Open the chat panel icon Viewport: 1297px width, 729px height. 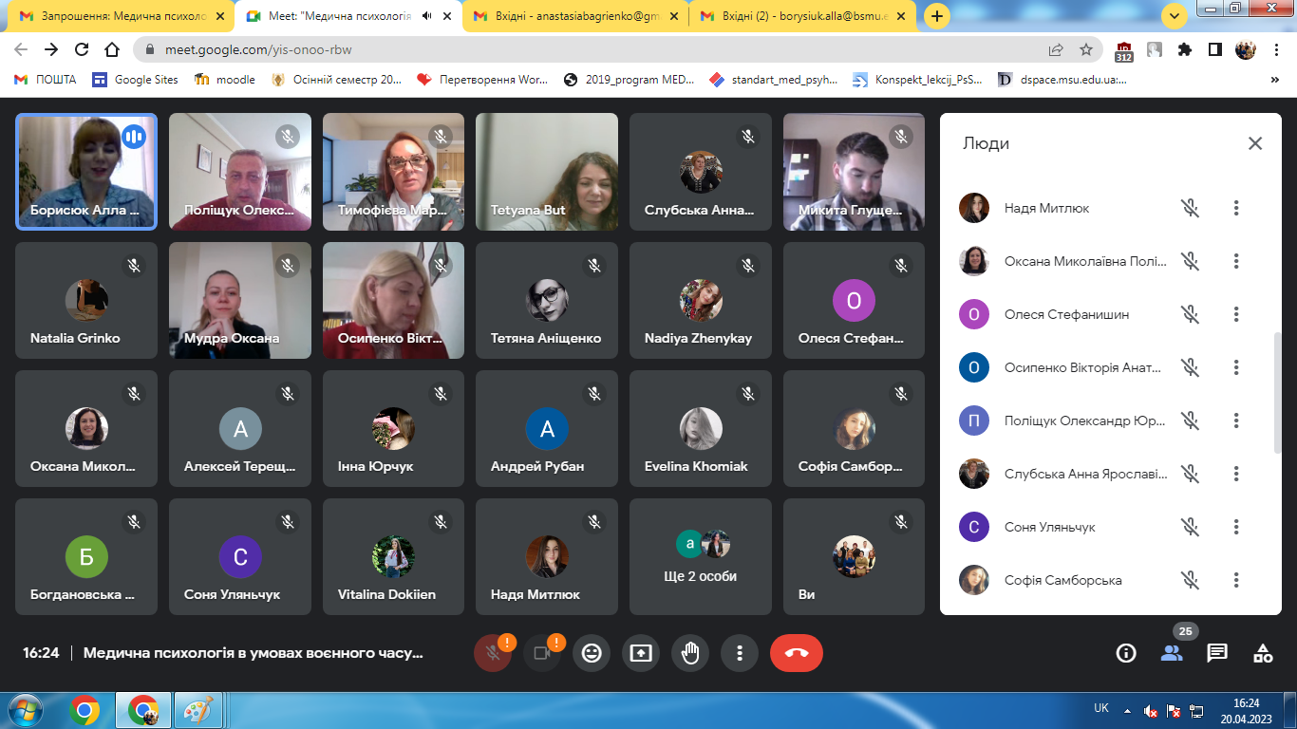[1217, 653]
